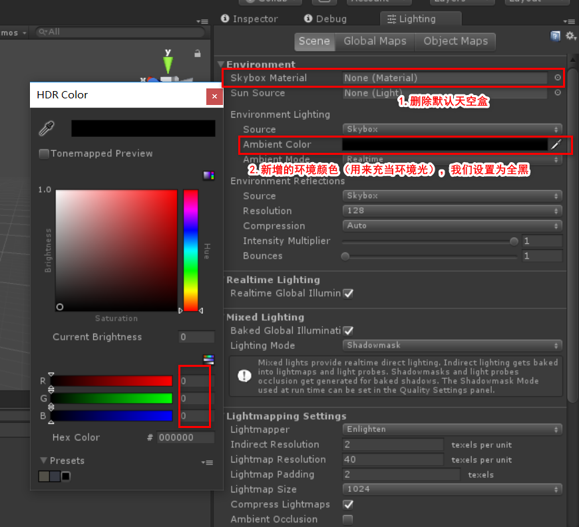This screenshot has width=579, height=527.
Task: Open Environment Reflections Source dropdown
Action: tap(453, 196)
